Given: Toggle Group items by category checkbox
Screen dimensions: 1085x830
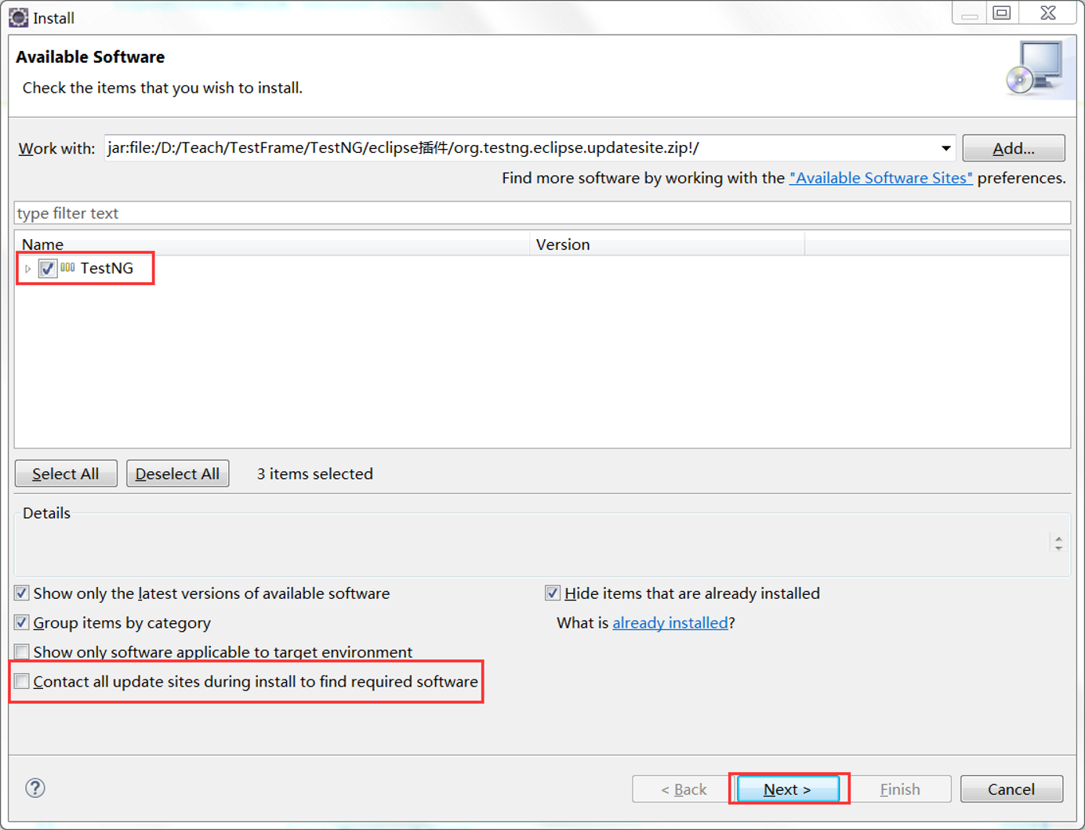Looking at the screenshot, I should [22, 623].
